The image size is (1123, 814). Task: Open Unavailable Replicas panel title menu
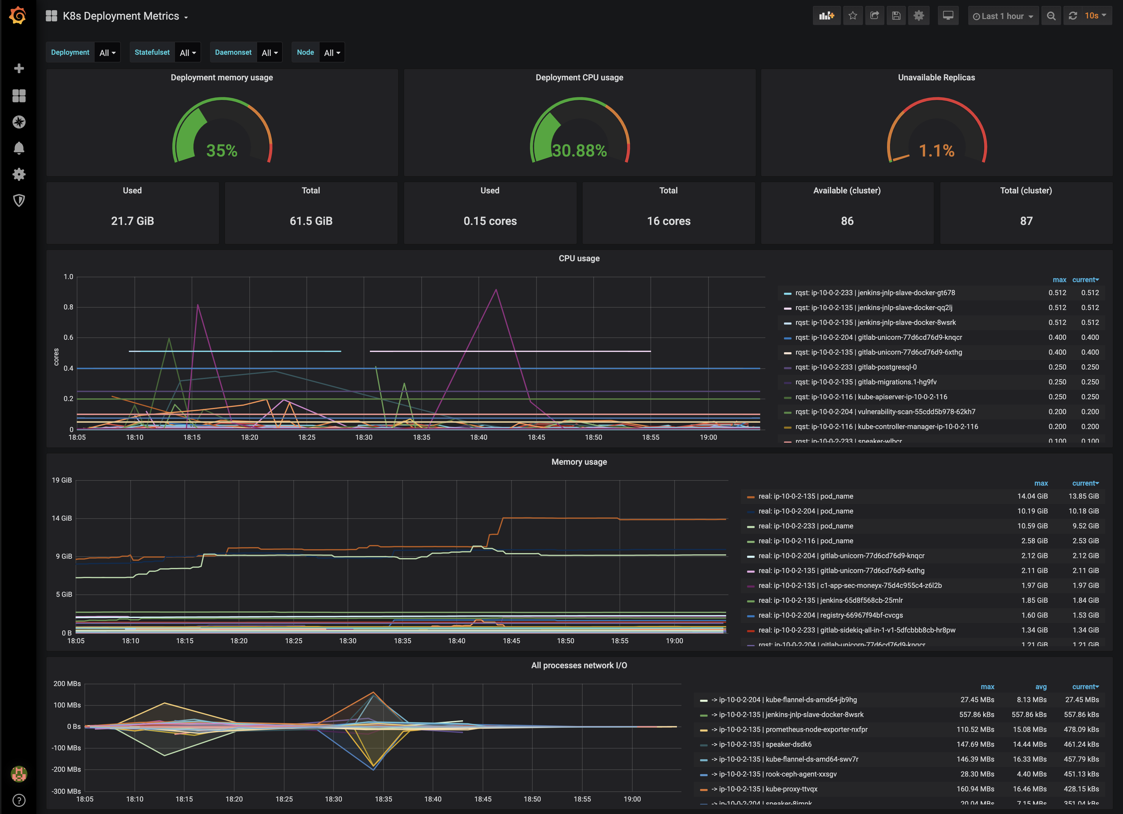click(936, 77)
